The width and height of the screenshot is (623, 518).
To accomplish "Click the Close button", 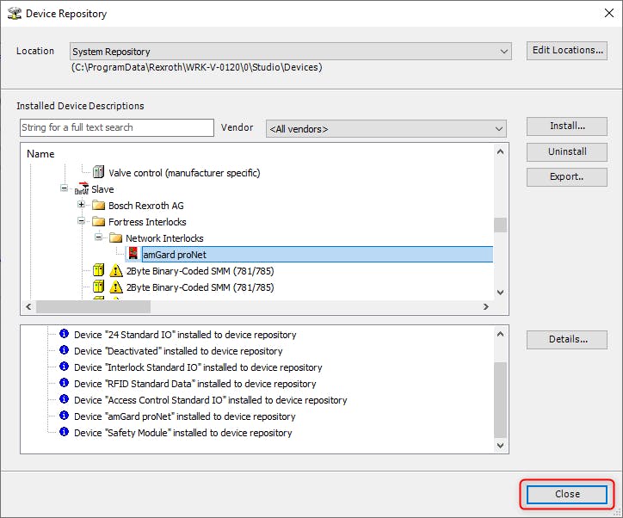I will (567, 495).
